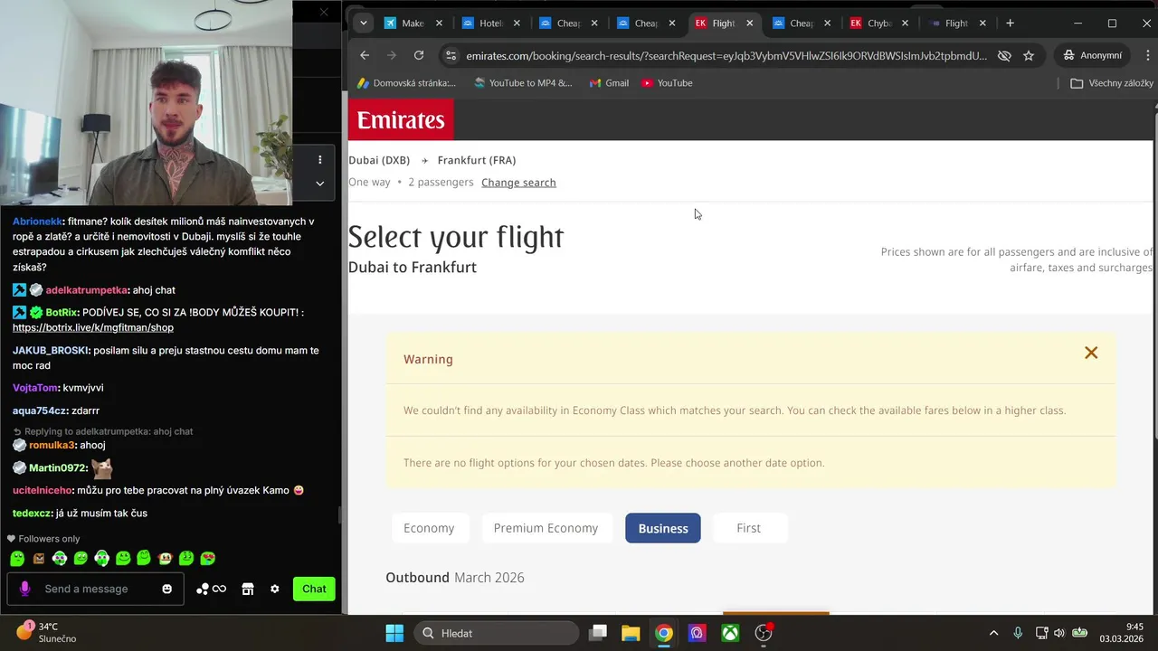Click the tray microphone icon
1158x651 pixels.
point(1018,633)
